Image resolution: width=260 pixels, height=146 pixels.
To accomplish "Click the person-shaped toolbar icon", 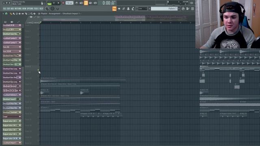I will pyautogui.click(x=128, y=9).
